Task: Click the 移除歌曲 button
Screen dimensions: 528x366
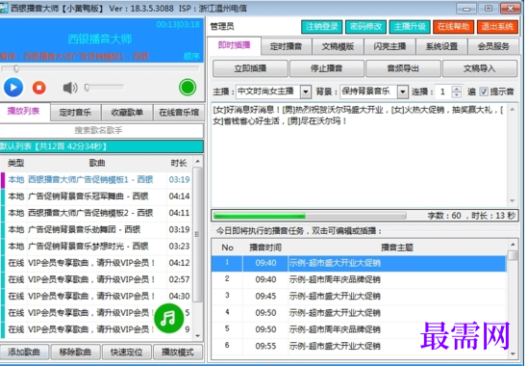Action: pos(75,353)
